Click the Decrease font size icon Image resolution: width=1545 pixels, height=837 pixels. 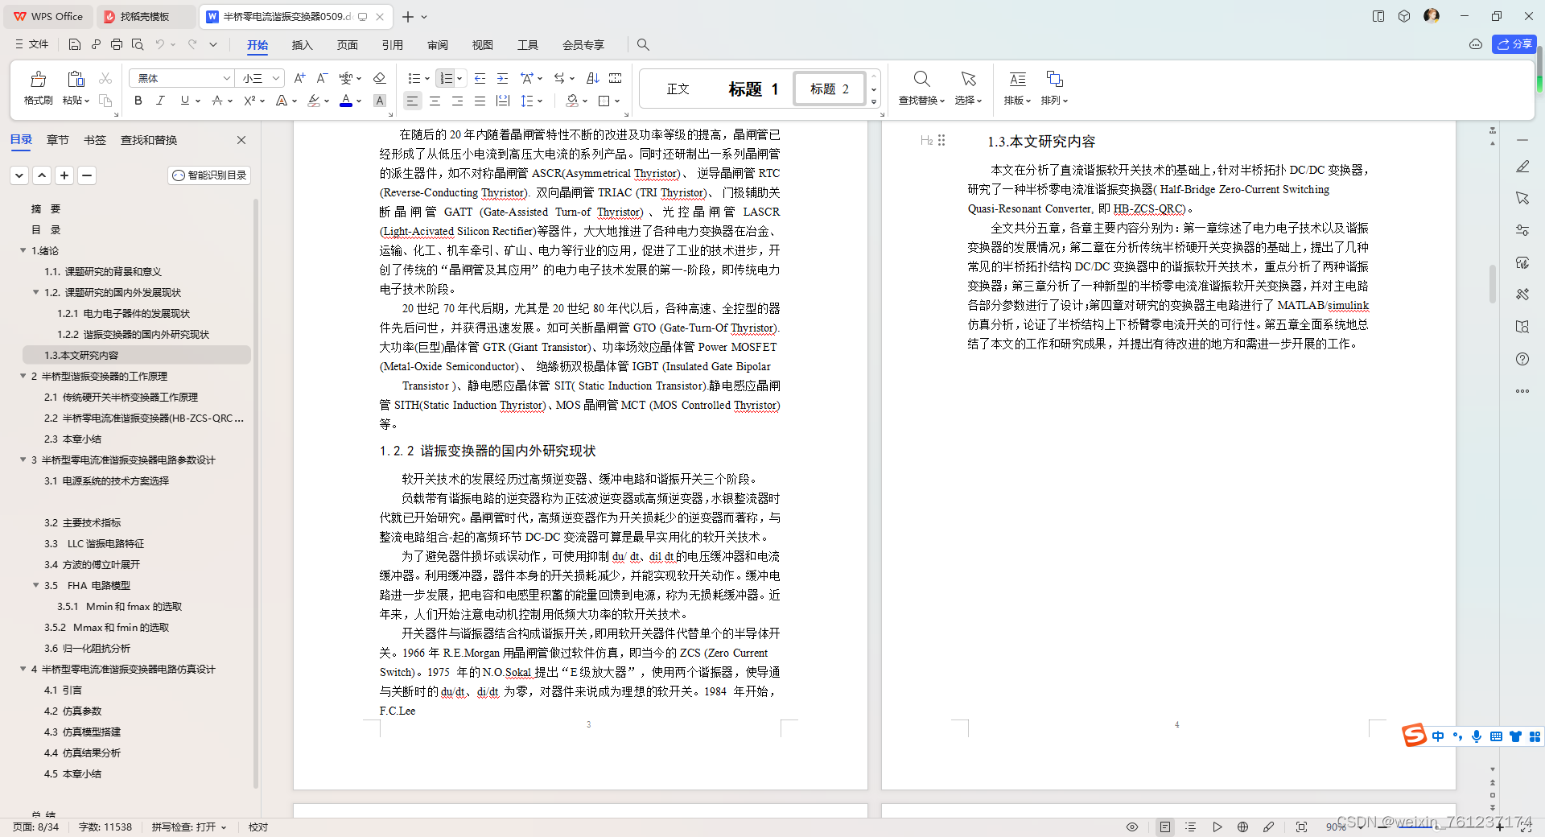322,78
